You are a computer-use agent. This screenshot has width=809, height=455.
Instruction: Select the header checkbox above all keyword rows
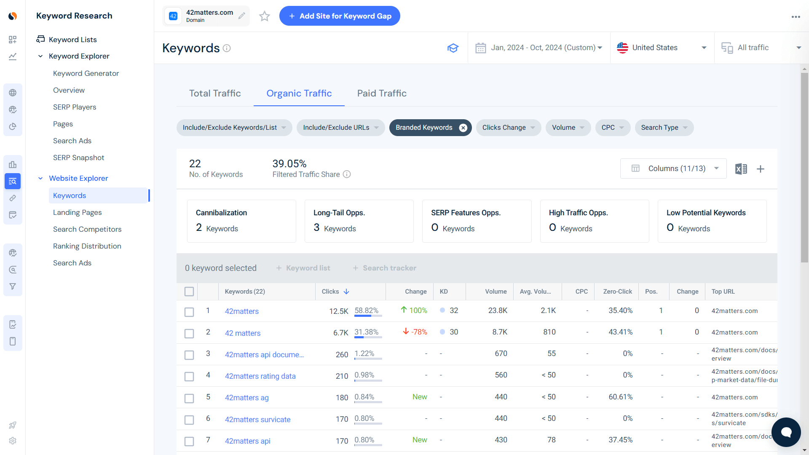(189, 291)
